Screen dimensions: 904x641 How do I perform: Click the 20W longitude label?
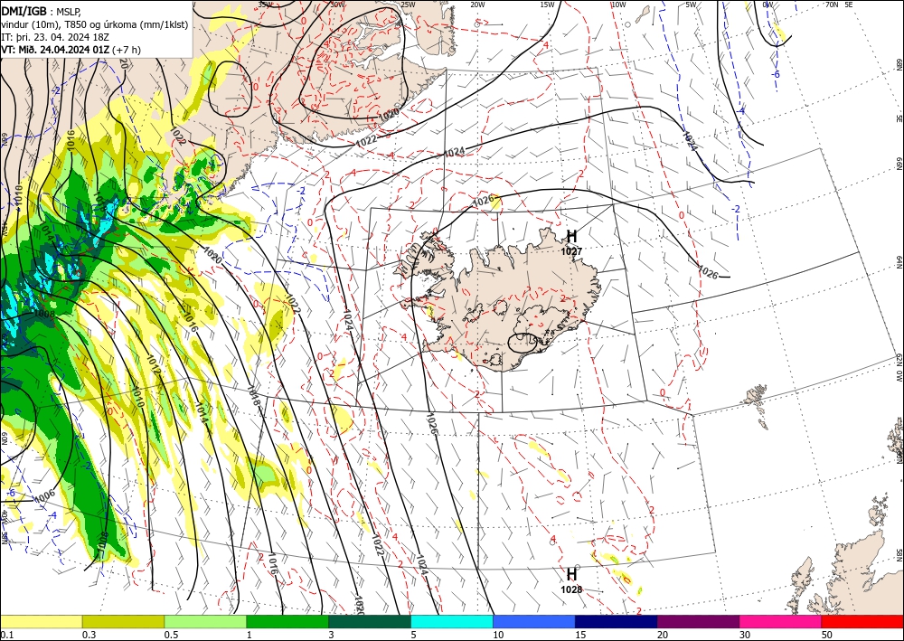tap(477, 5)
